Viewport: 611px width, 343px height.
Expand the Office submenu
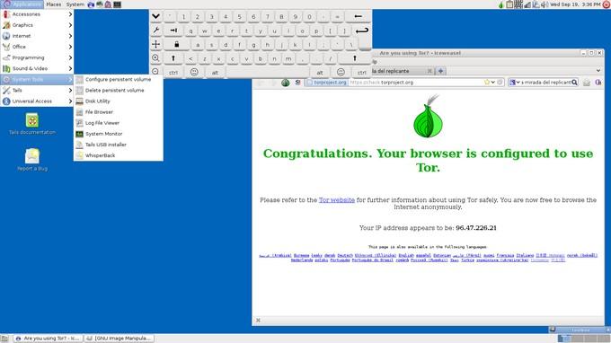[x=37, y=47]
